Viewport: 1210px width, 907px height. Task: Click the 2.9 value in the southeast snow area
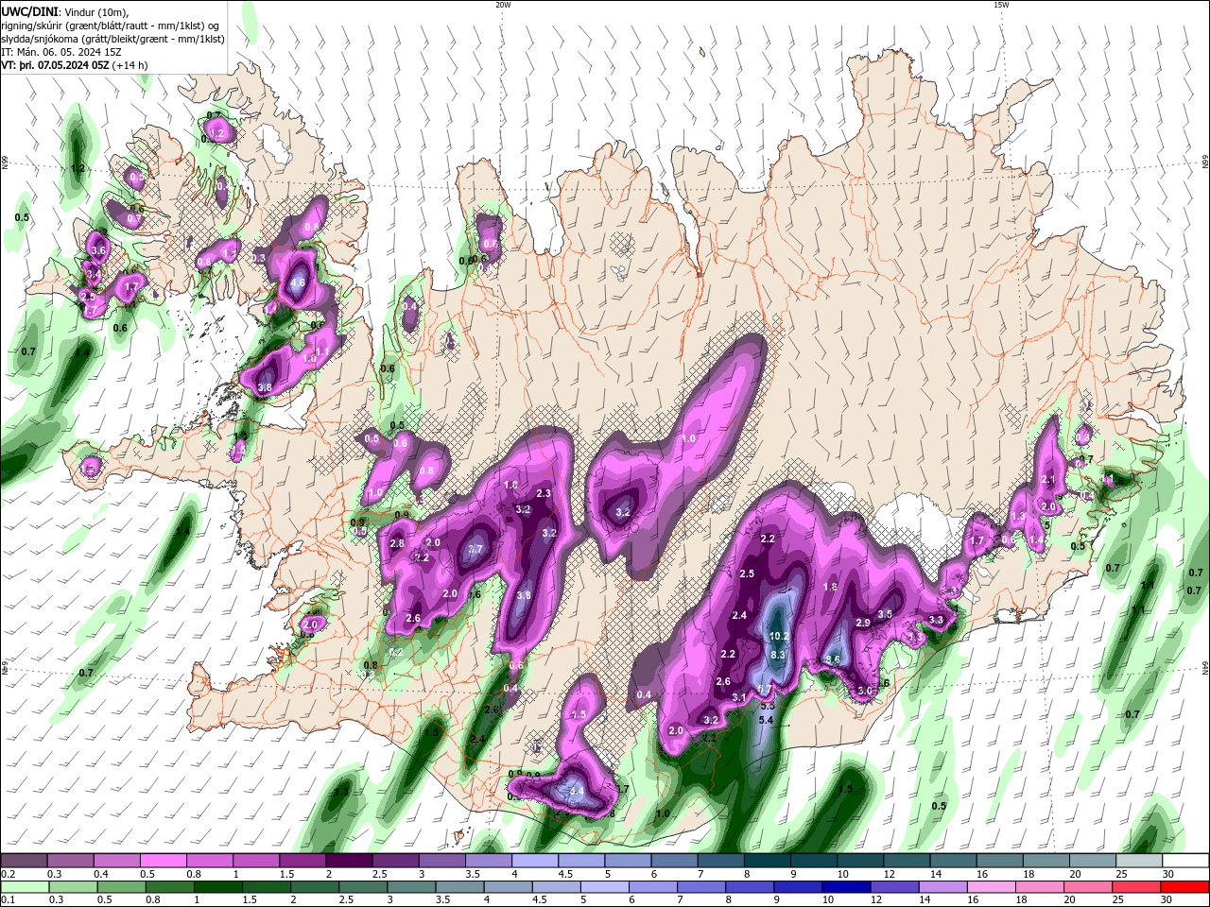point(863,623)
